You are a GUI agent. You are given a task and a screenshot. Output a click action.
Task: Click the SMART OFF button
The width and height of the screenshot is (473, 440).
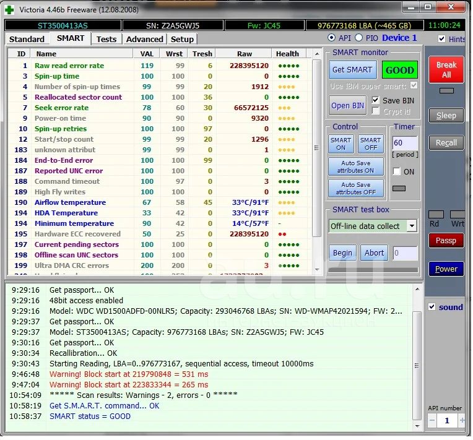(370, 144)
